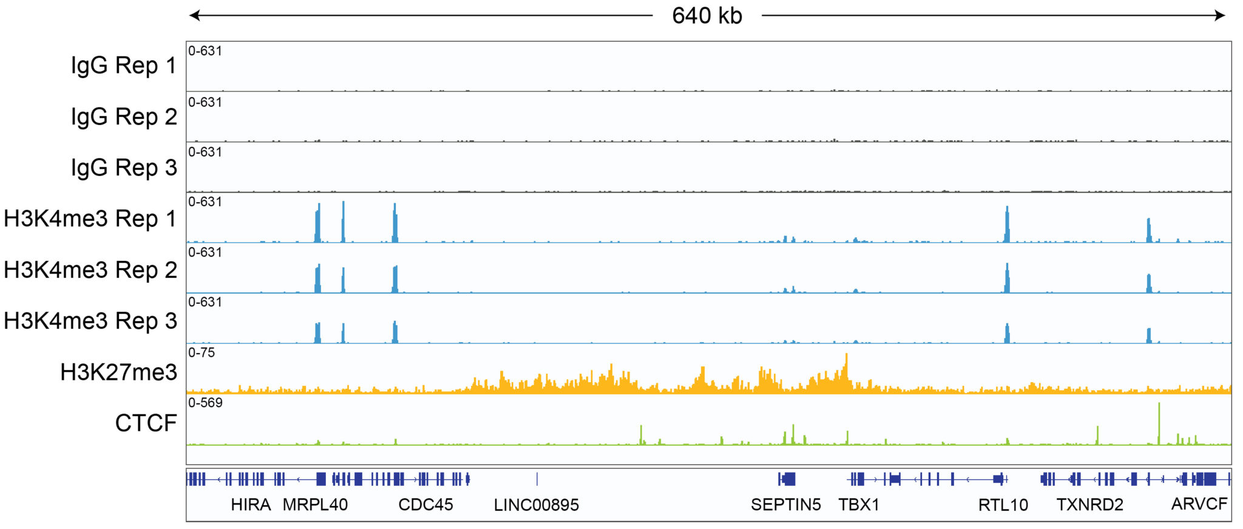
Task: Click the ARVCF gene label
Action: pyautogui.click(x=1199, y=504)
